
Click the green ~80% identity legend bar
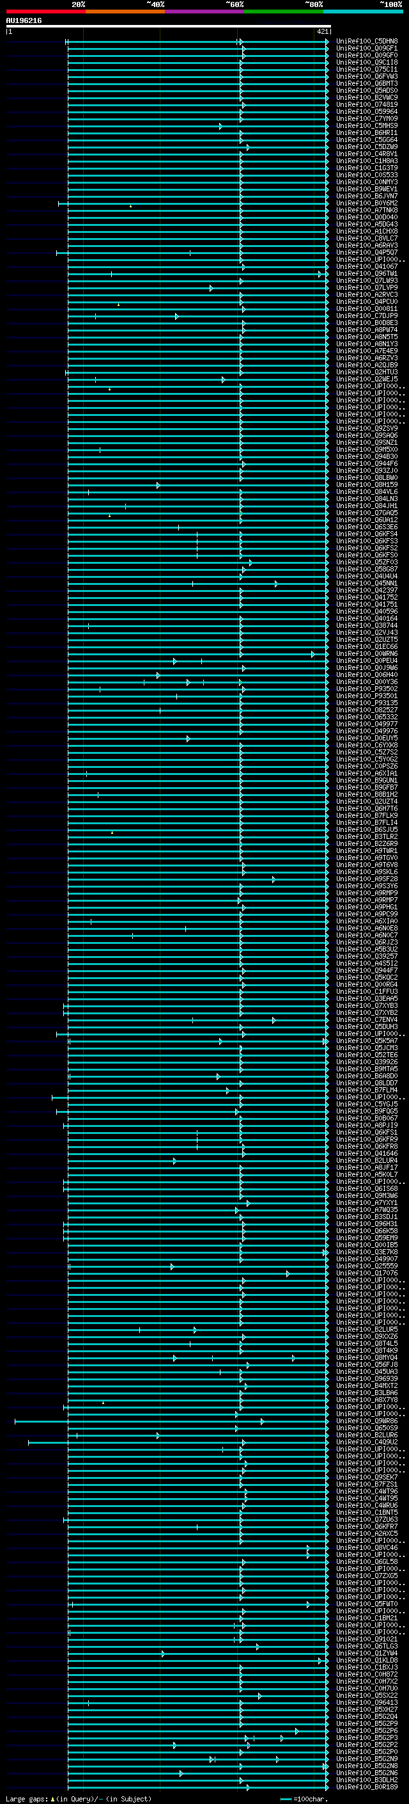click(284, 12)
